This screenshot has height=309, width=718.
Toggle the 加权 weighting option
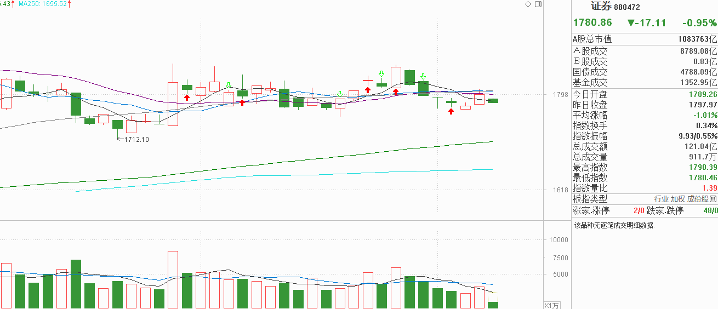tap(678, 199)
